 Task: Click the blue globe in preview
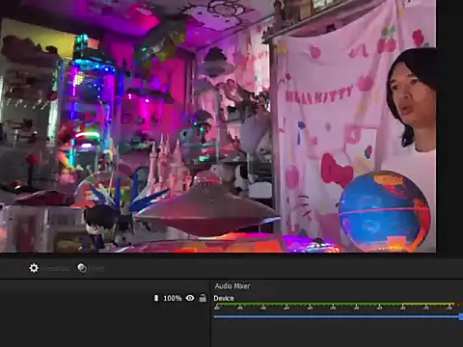click(x=385, y=211)
